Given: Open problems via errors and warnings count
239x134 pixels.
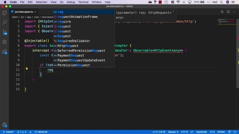Looking at the screenshot, I should point(22,132).
